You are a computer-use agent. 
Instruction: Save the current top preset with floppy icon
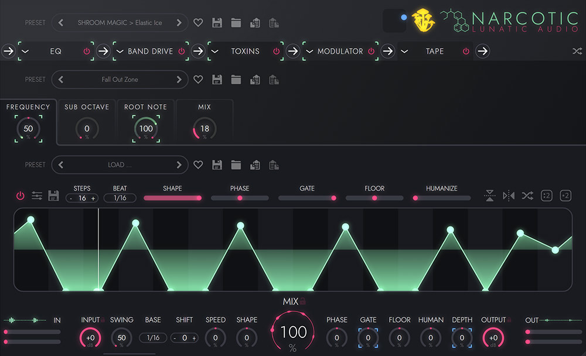coord(217,22)
